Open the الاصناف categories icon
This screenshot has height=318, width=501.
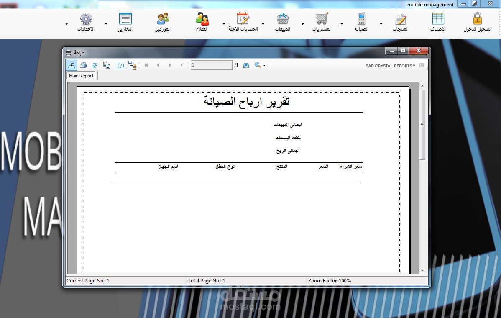(438, 19)
